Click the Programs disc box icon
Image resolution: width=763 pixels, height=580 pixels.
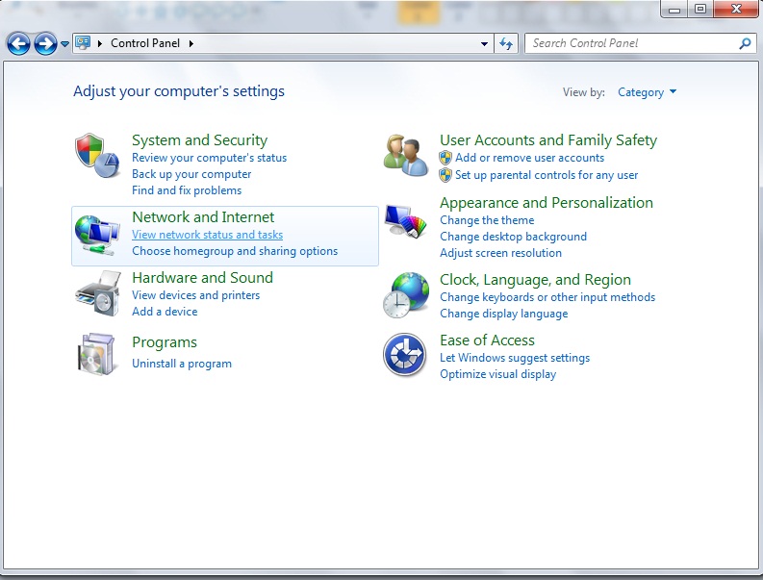click(98, 353)
